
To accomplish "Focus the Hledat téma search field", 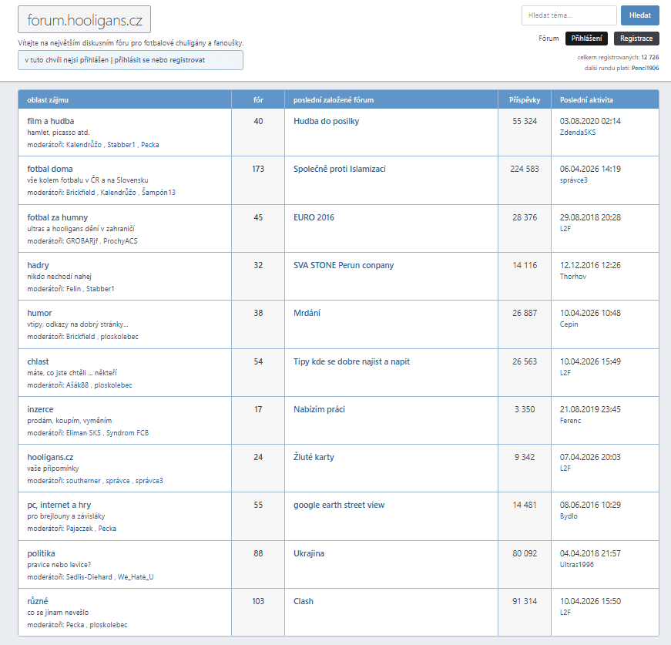I will pyautogui.click(x=569, y=15).
